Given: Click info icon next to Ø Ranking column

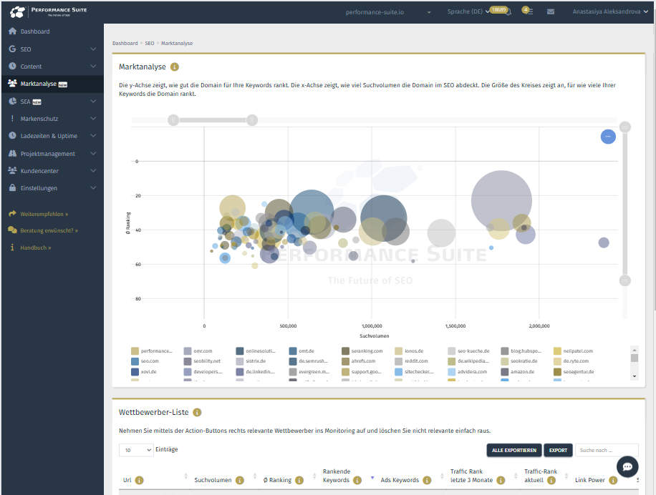Looking at the screenshot, I should coord(299,481).
